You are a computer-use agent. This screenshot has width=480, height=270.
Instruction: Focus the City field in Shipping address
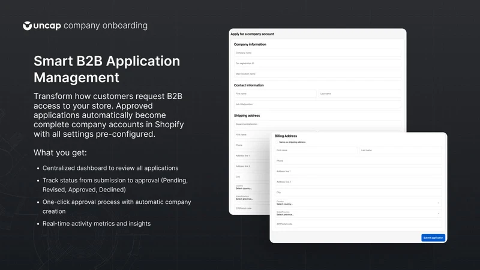(x=252, y=176)
